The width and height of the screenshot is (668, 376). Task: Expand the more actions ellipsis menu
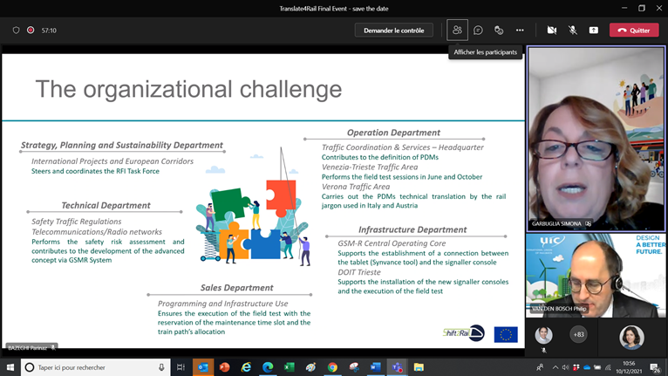point(520,30)
